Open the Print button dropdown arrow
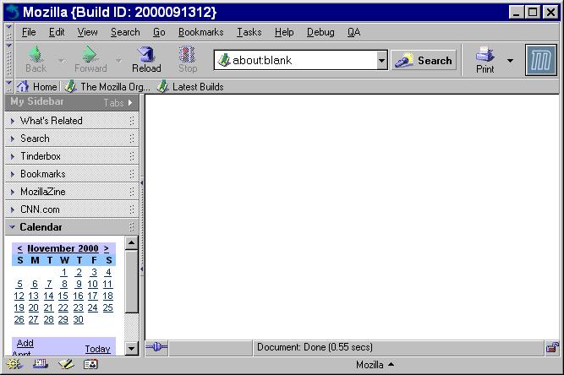The width and height of the screenshot is (564, 375). [x=510, y=61]
